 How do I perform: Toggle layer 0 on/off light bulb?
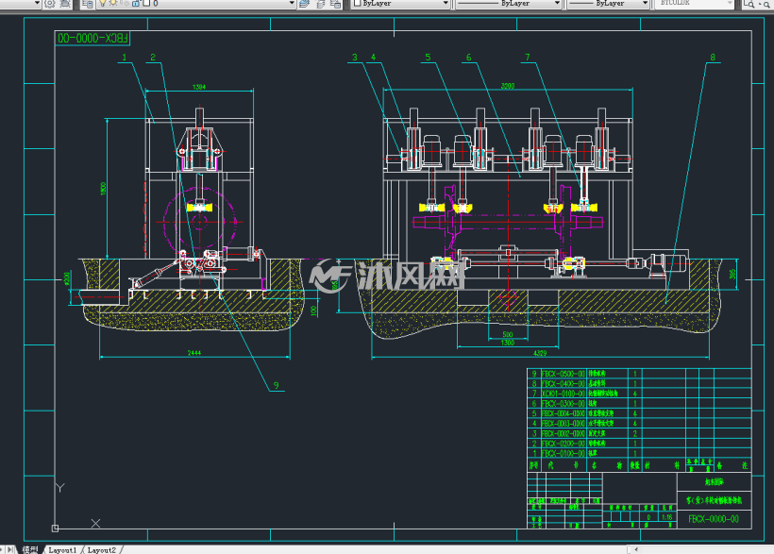click(103, 3)
